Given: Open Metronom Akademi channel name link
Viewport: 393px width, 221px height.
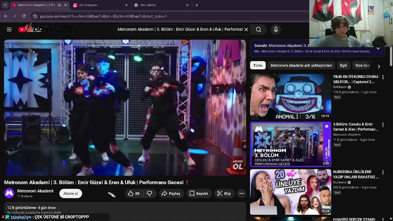Looking at the screenshot, I should 35,191.
